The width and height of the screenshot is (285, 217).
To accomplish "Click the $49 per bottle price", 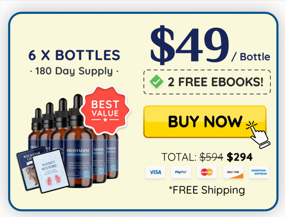I will (x=210, y=45).
